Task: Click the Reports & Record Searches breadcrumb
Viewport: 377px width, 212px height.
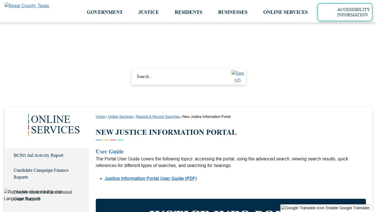Action: coord(158,116)
